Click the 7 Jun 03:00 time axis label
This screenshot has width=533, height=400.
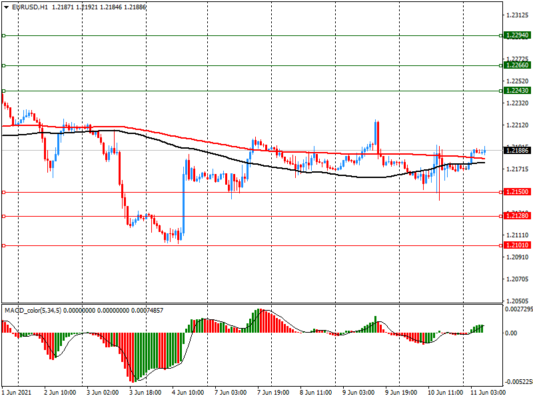(x=231, y=393)
